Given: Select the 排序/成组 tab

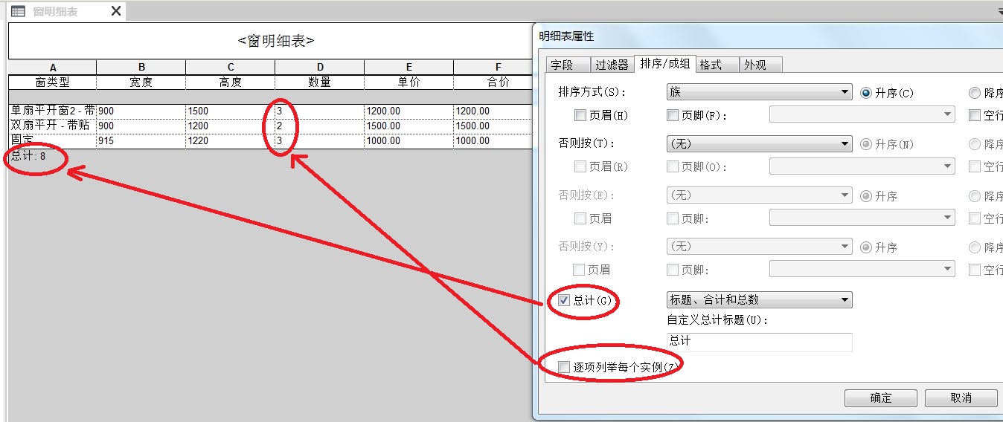Looking at the screenshot, I should (664, 64).
